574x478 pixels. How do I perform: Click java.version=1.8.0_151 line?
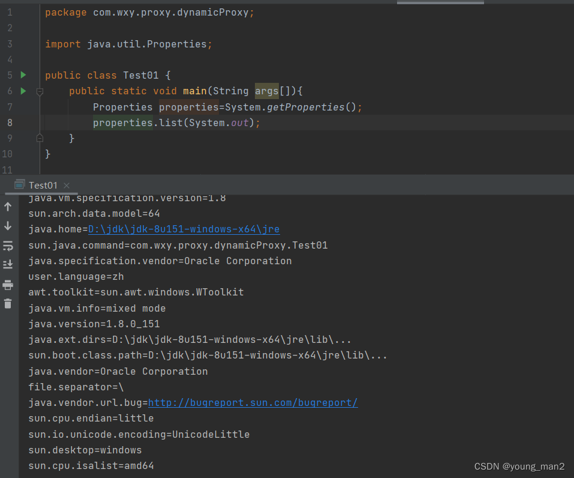[94, 324]
